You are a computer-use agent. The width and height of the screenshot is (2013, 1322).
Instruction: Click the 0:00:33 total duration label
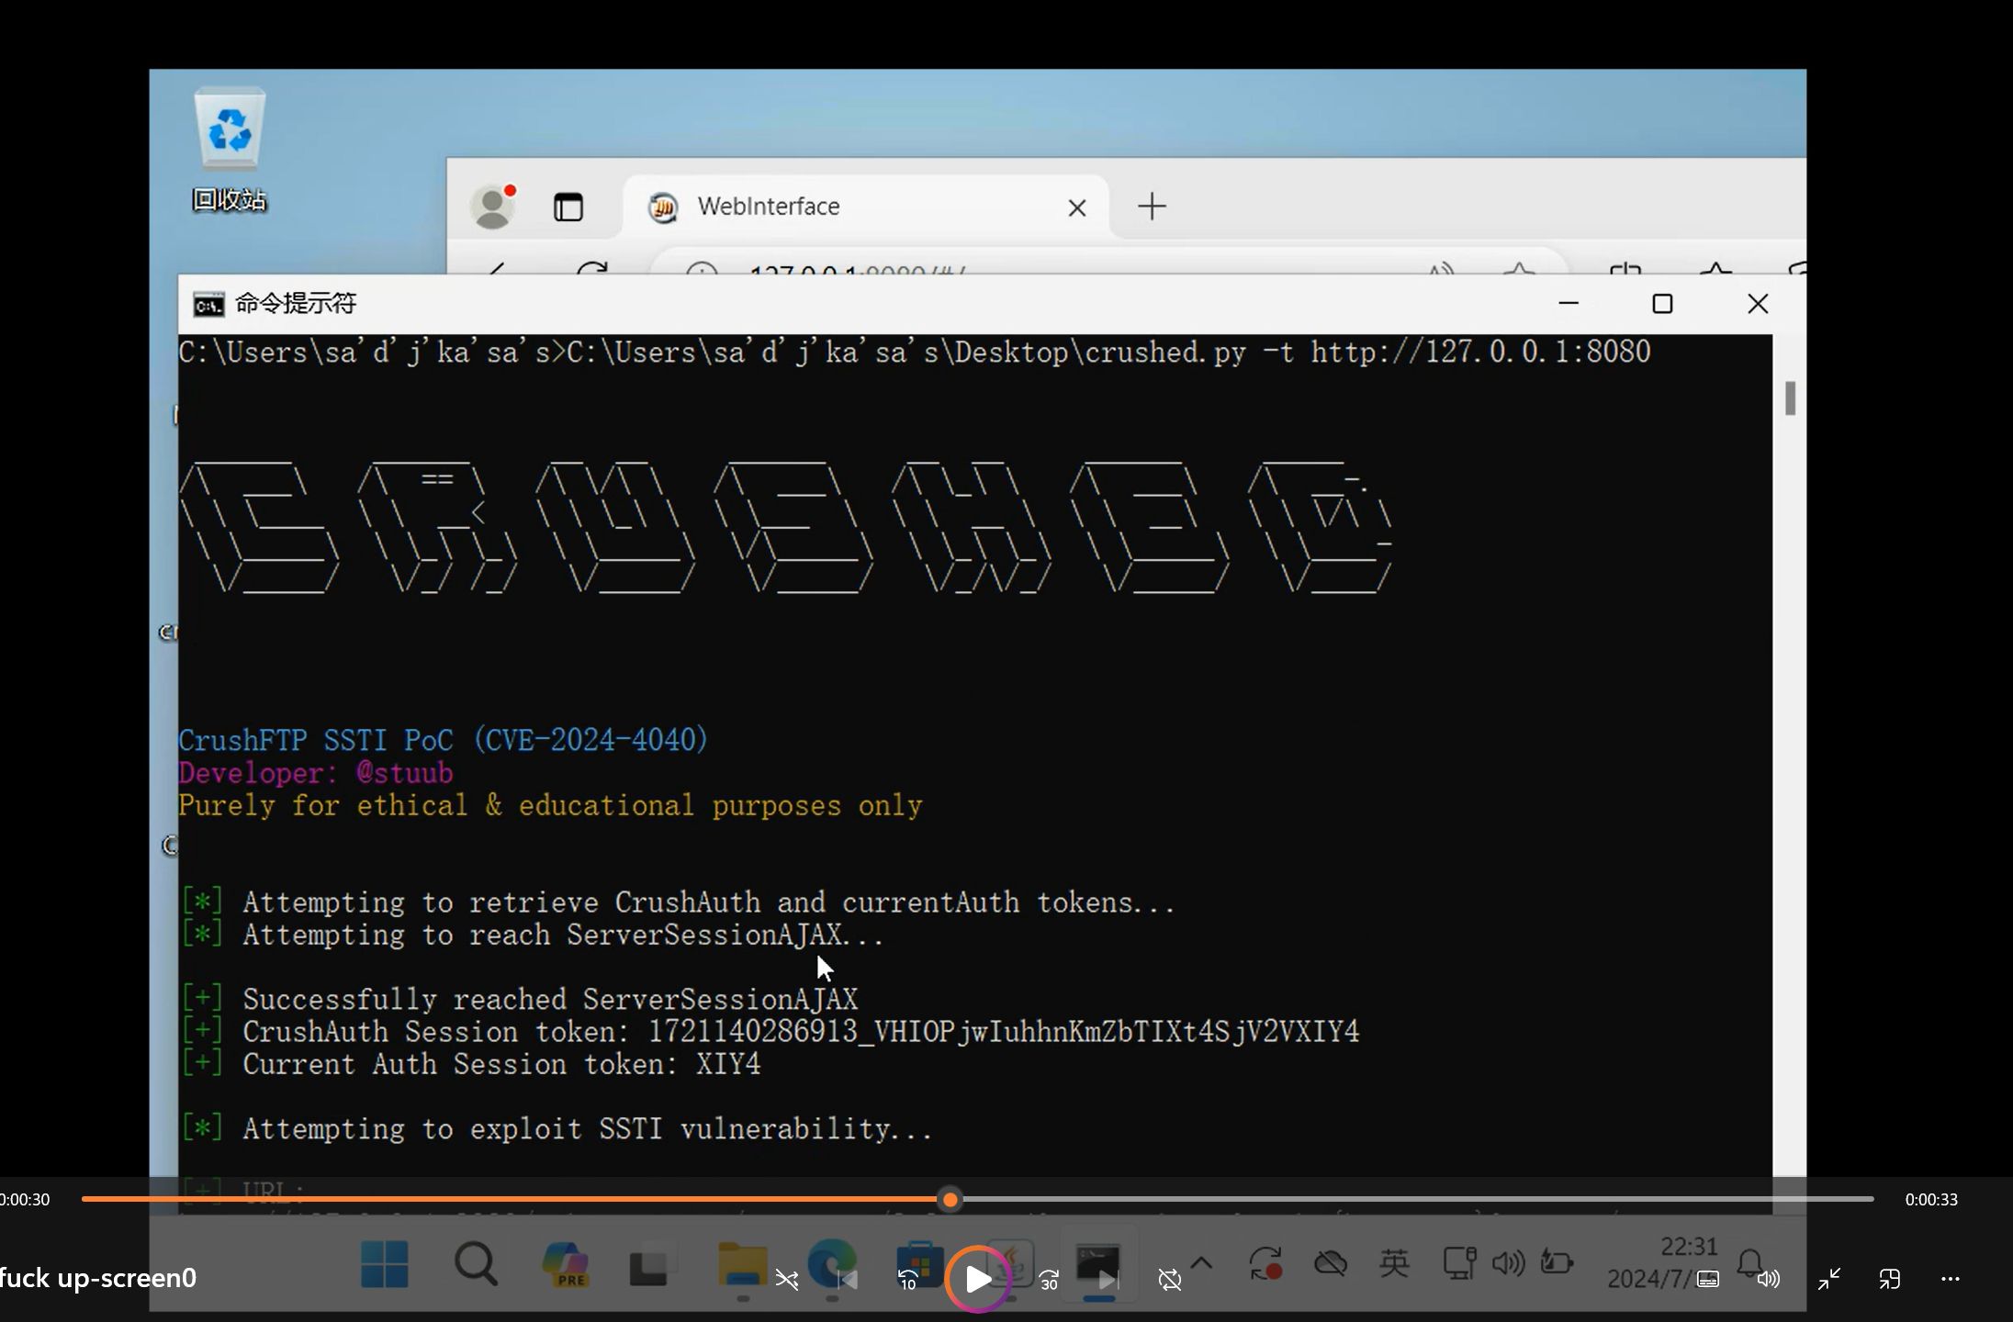coord(1931,1200)
